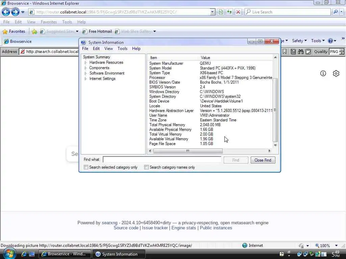Image resolution: width=346 pixels, height=259 pixels.
Task: Switch to System Information taskbar button
Action: pos(119,254)
